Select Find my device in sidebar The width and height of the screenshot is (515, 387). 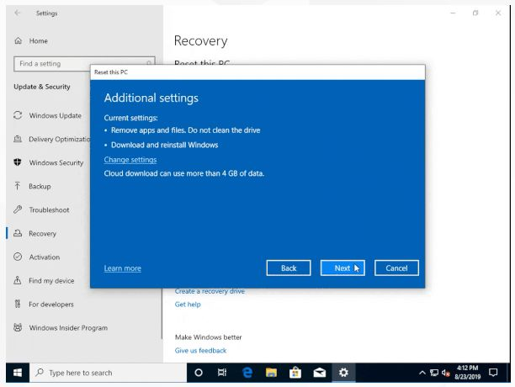[51, 281]
